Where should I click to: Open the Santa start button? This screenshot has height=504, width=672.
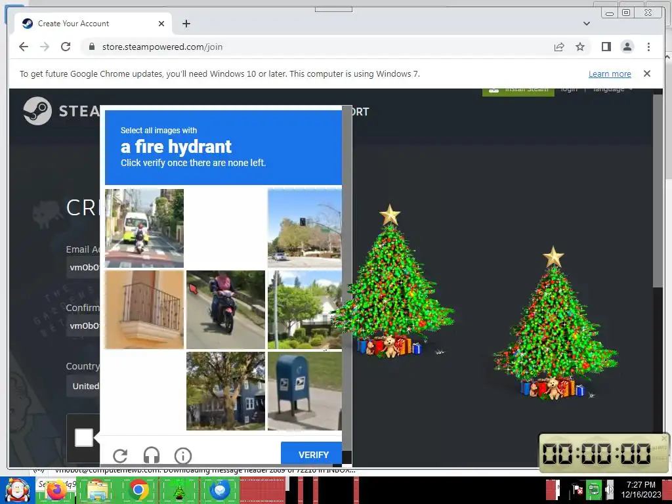pyautogui.click(x=17, y=491)
